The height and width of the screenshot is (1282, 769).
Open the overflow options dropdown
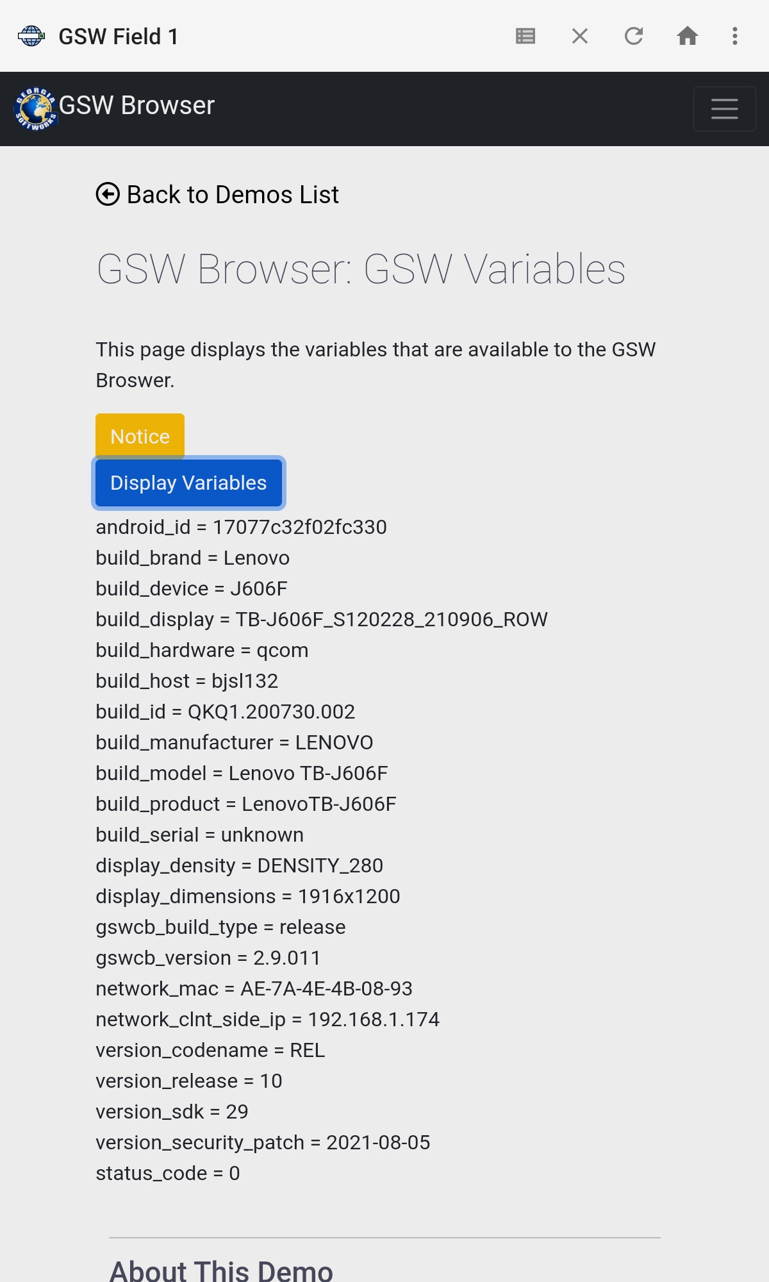734,36
